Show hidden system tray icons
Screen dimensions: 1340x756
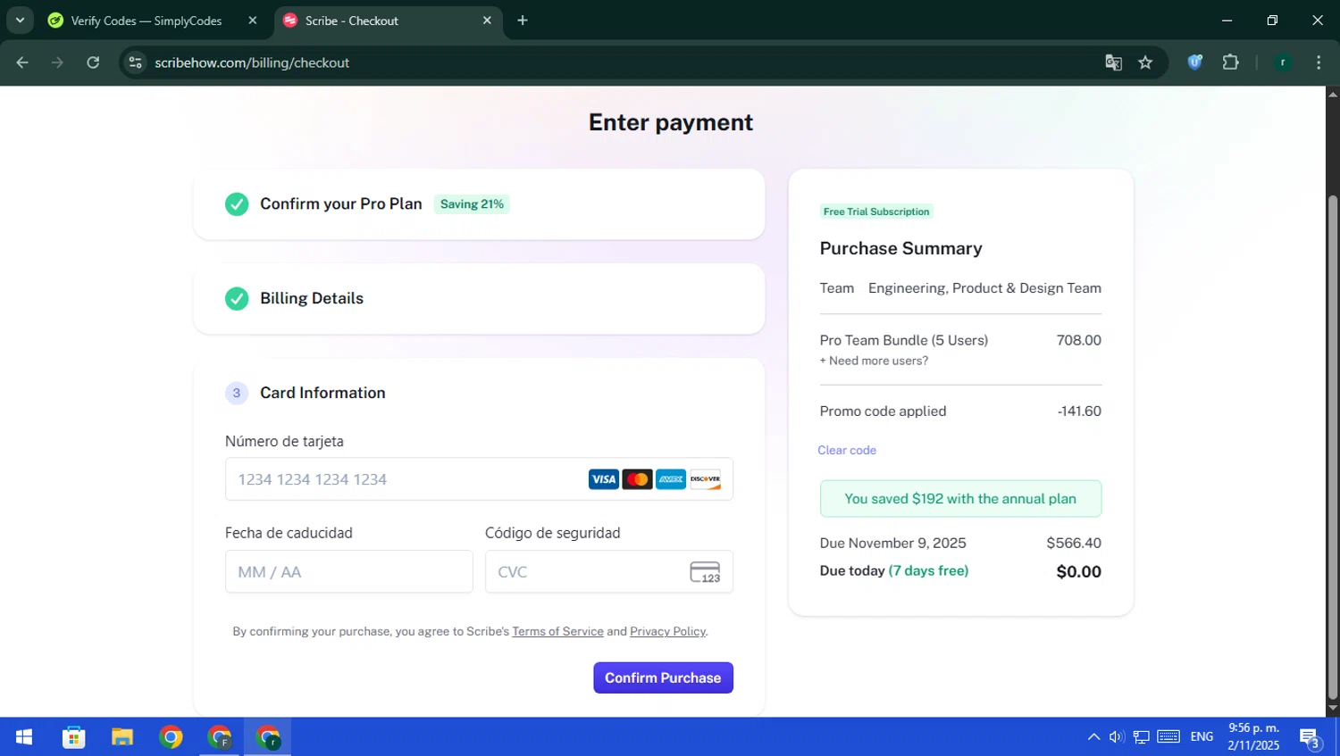point(1093,737)
